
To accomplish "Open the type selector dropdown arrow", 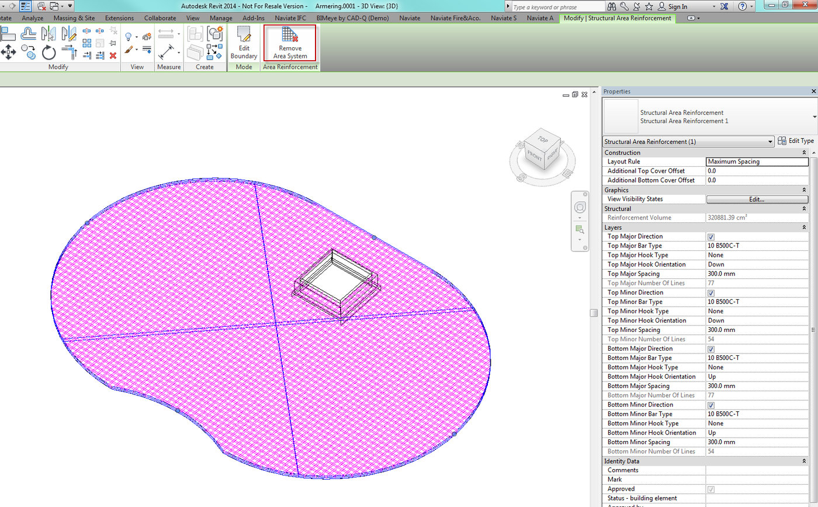I will pyautogui.click(x=814, y=117).
